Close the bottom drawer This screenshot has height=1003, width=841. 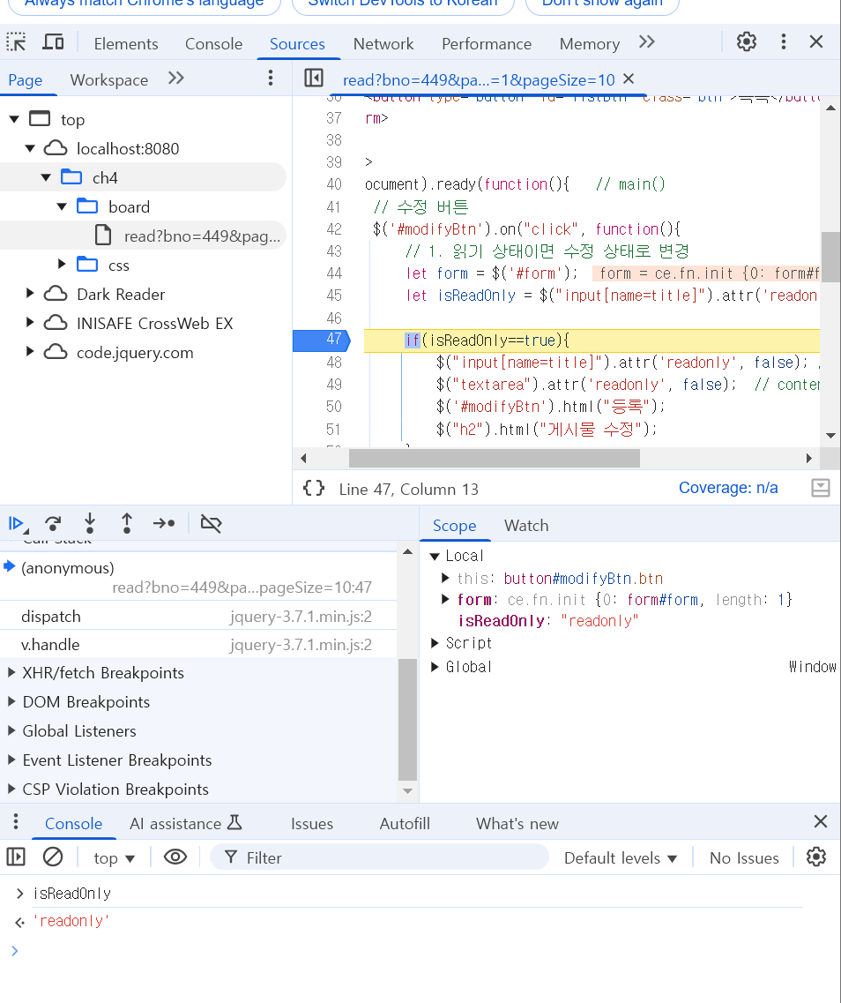pyautogui.click(x=822, y=821)
